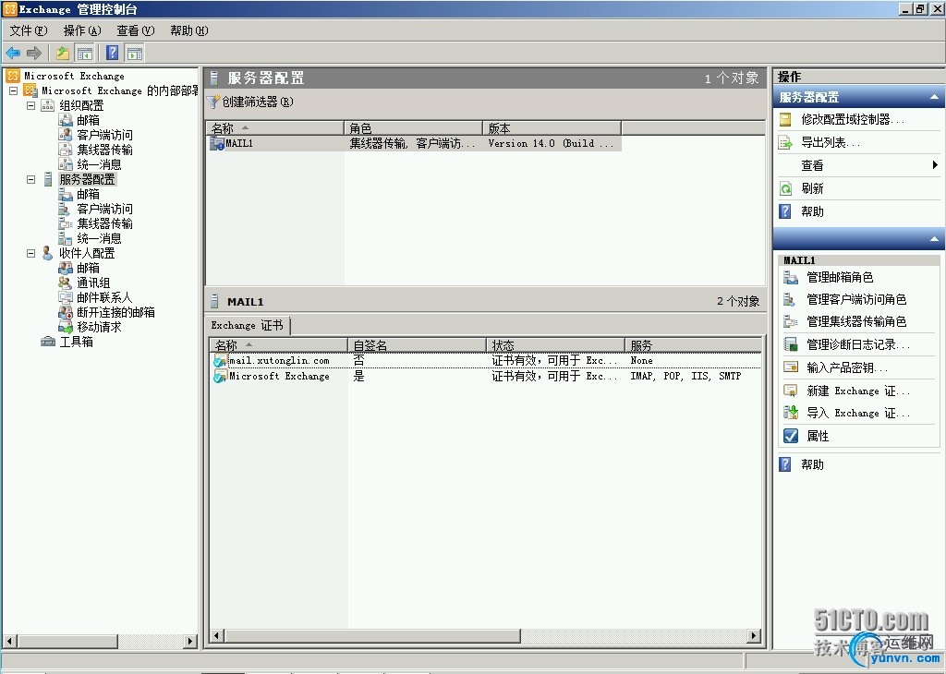
Task: Click 管理集线器传输角色 action
Action: pos(856,322)
